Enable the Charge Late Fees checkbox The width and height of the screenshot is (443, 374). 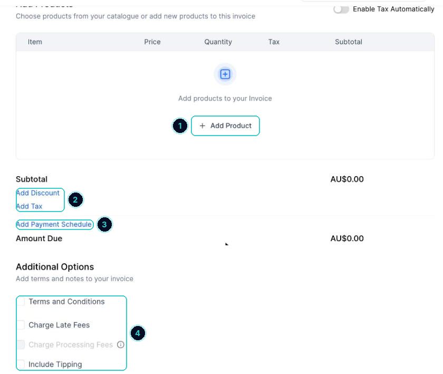(x=21, y=325)
